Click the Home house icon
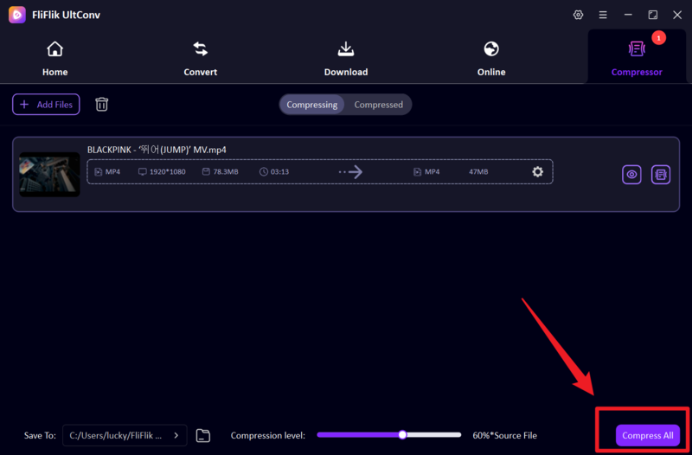Screen dimensions: 692x455 pyautogui.click(x=54, y=48)
